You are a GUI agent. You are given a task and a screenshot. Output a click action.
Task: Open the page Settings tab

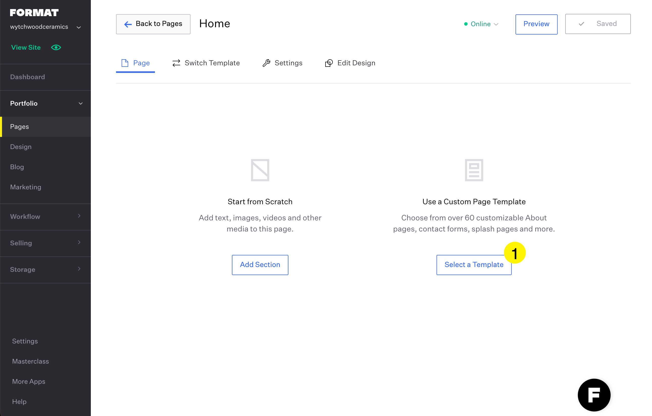click(x=282, y=63)
